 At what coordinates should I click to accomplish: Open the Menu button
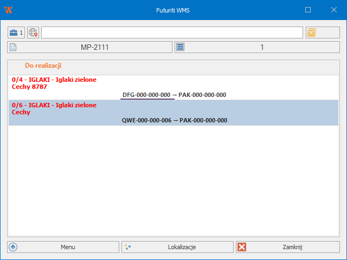(63, 247)
